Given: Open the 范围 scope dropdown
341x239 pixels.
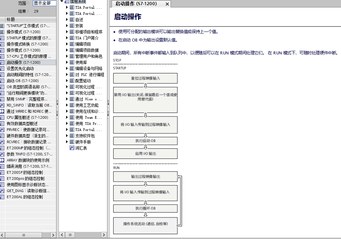Looking at the screenshot, I should click(44, 3).
